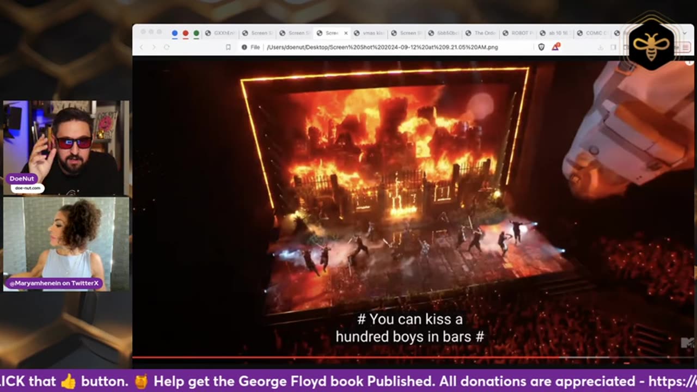Image resolution: width=697 pixels, height=392 pixels.
Task: Select the green pinned tab icon
Action: click(x=196, y=33)
